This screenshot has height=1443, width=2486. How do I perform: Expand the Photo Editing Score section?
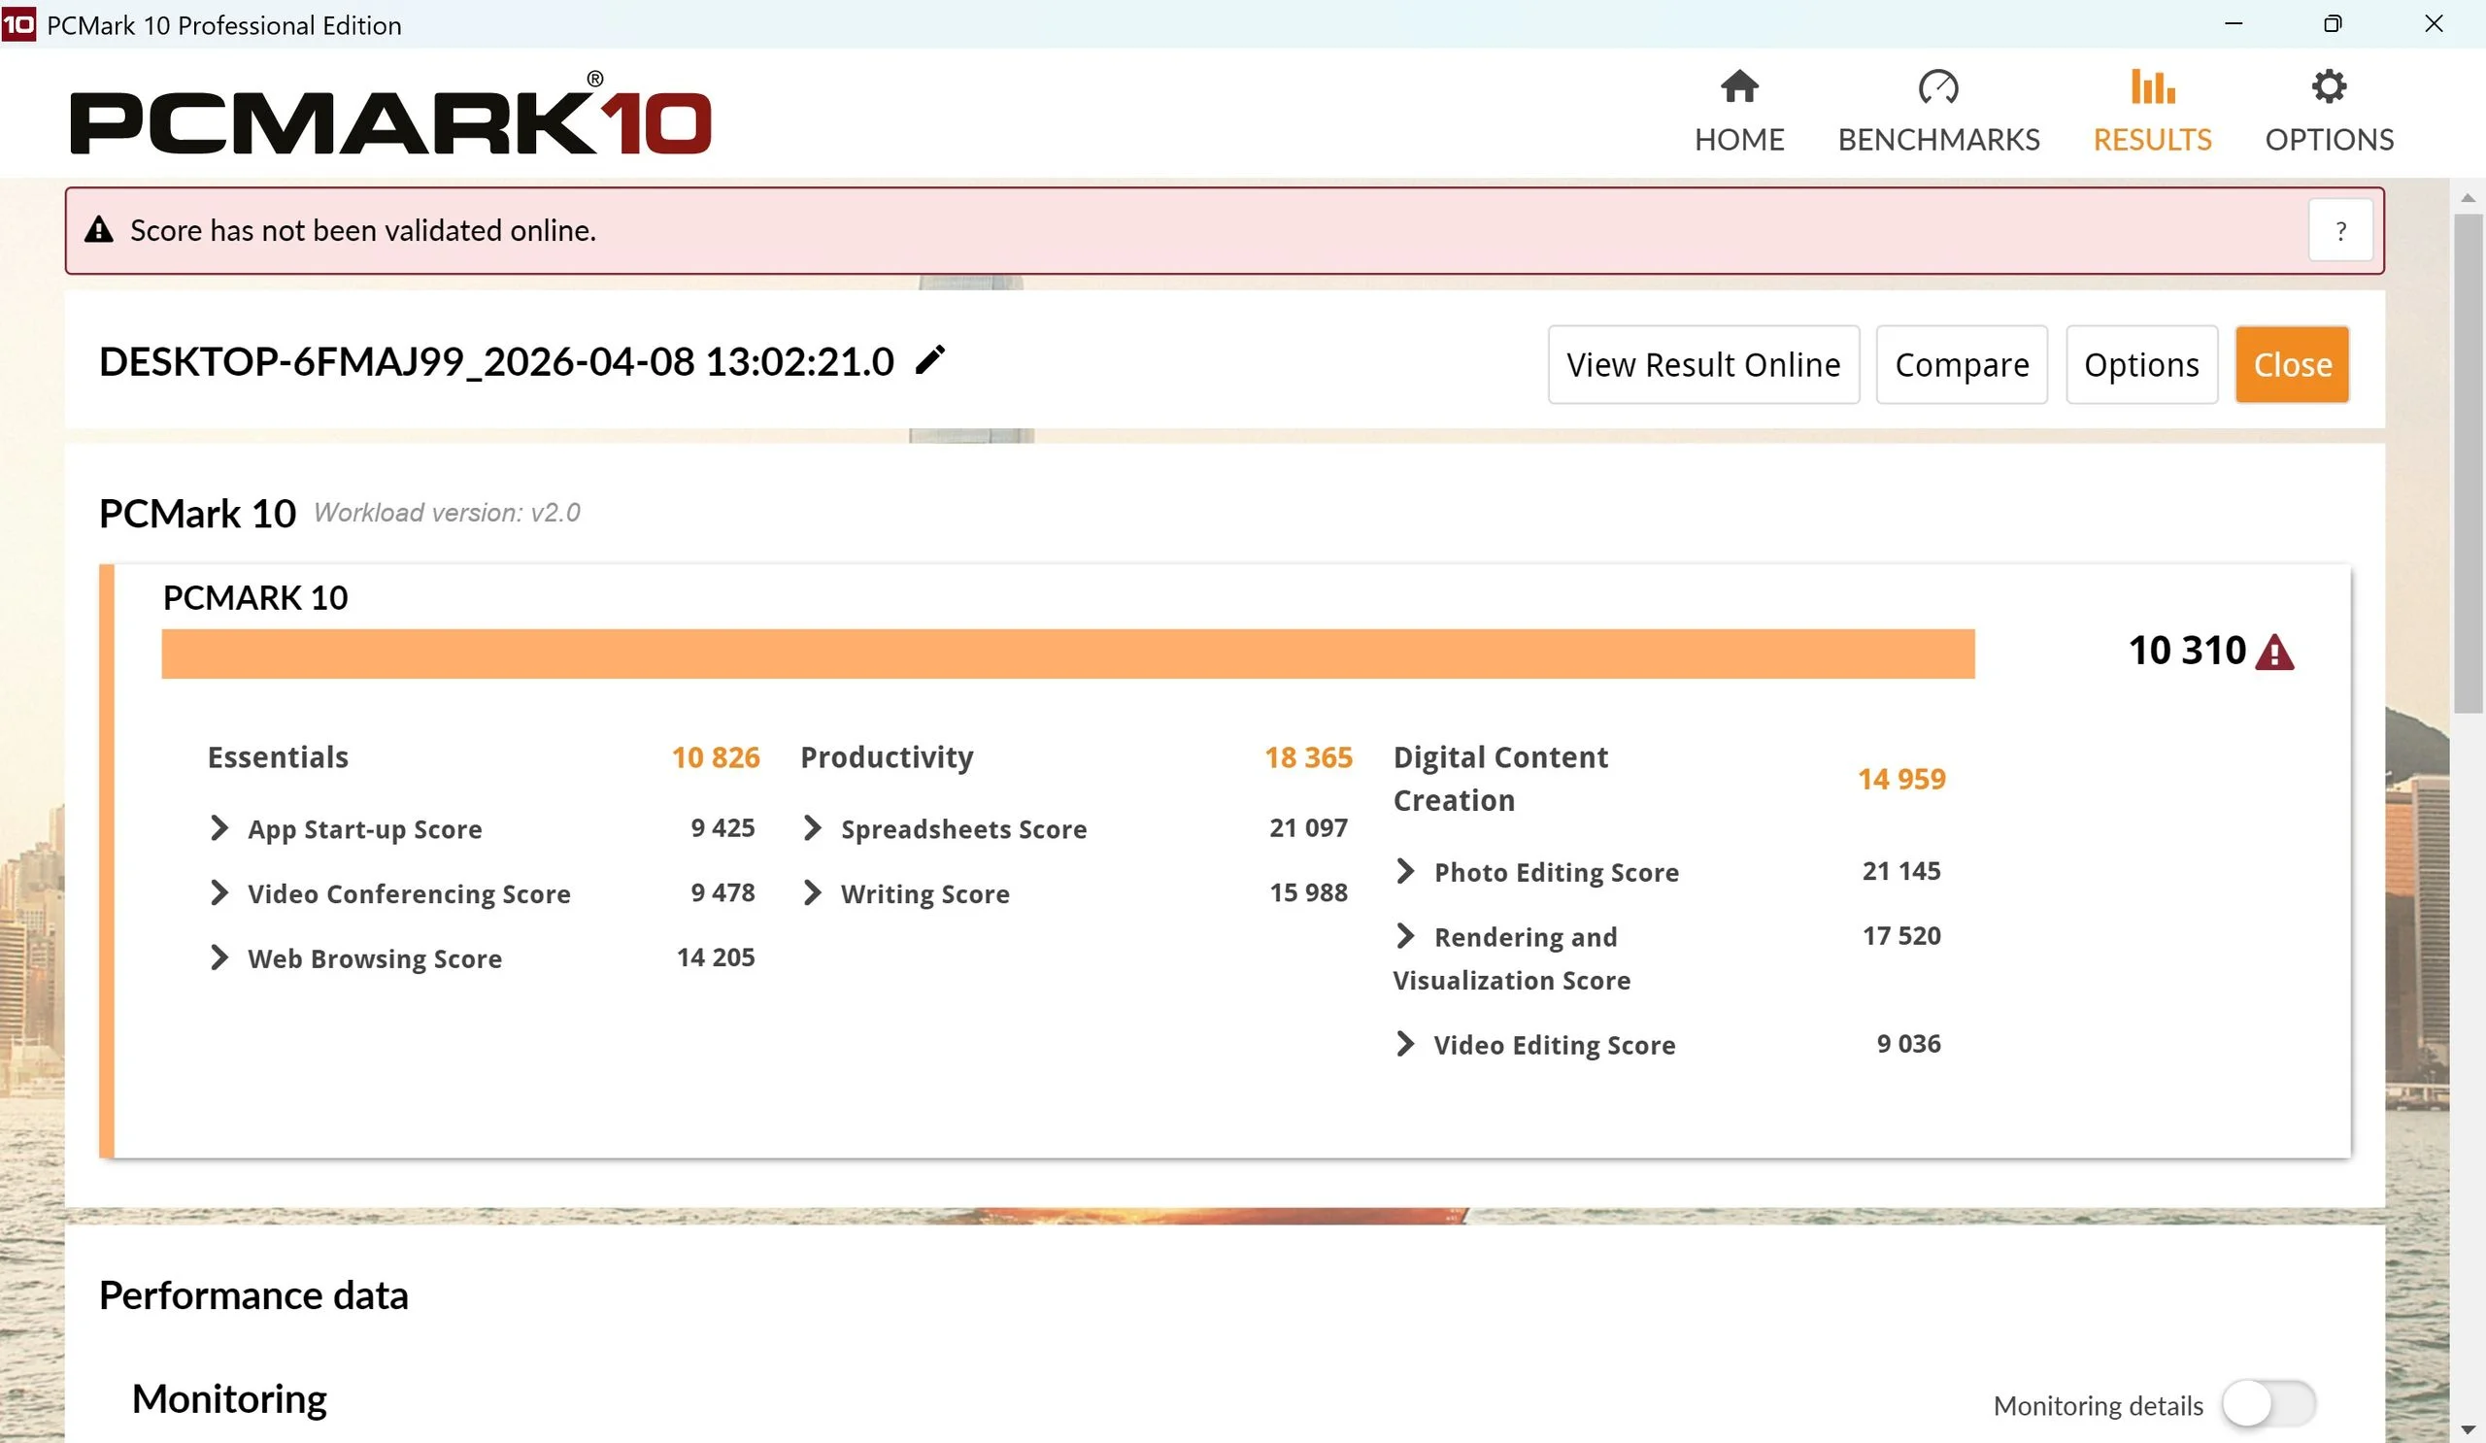coord(1405,872)
